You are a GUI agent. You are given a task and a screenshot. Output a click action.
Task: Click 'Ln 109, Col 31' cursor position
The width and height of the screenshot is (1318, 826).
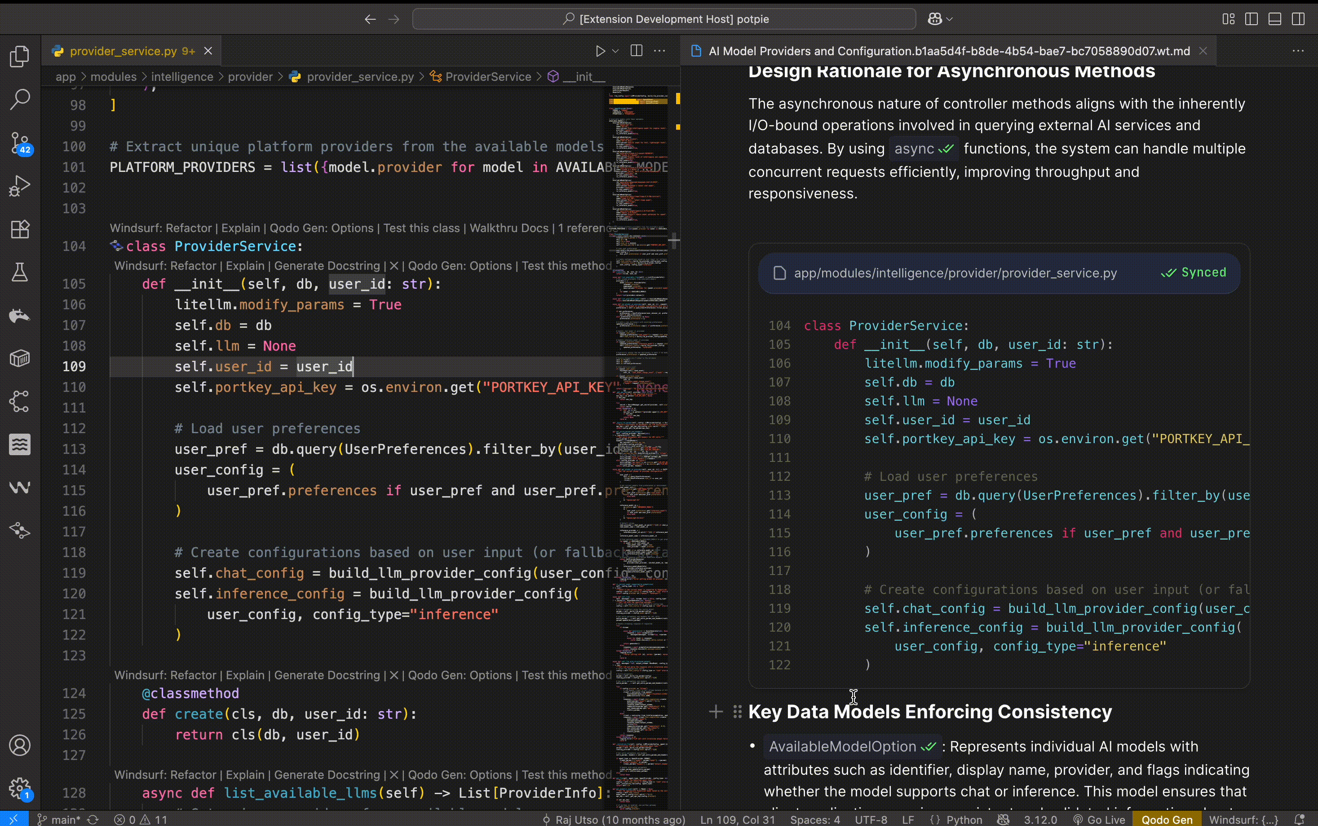[738, 819]
